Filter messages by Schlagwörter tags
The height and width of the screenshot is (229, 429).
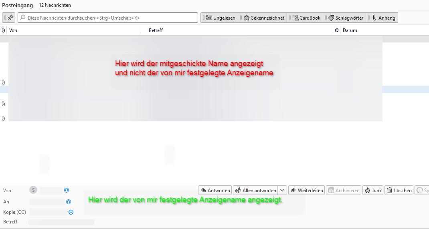346,18
